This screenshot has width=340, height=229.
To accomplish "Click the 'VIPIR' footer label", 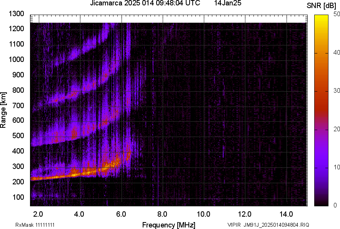I will pyautogui.click(x=234, y=225).
